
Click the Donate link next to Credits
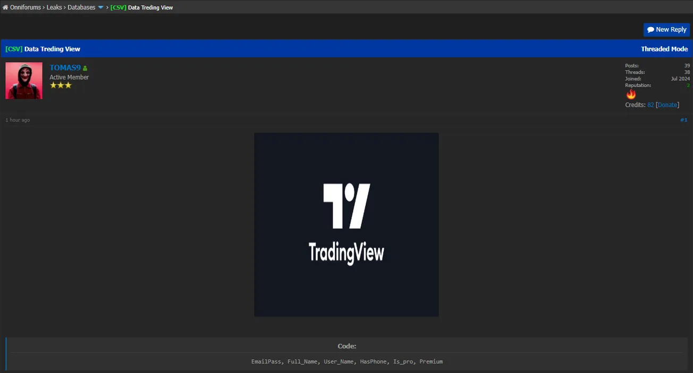tap(668, 105)
